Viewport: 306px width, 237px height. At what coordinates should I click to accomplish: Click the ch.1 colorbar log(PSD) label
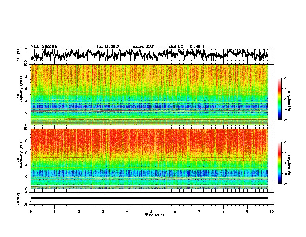point(289,101)
